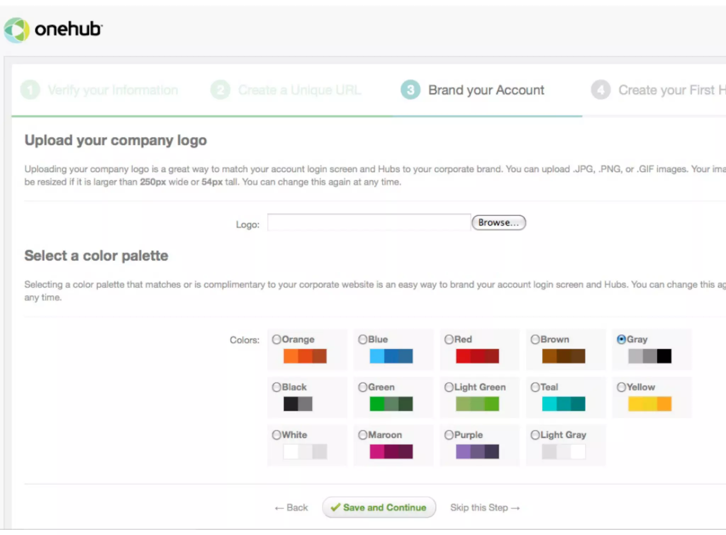
Task: Go to the Create a Unique URL step
Action: pos(300,90)
